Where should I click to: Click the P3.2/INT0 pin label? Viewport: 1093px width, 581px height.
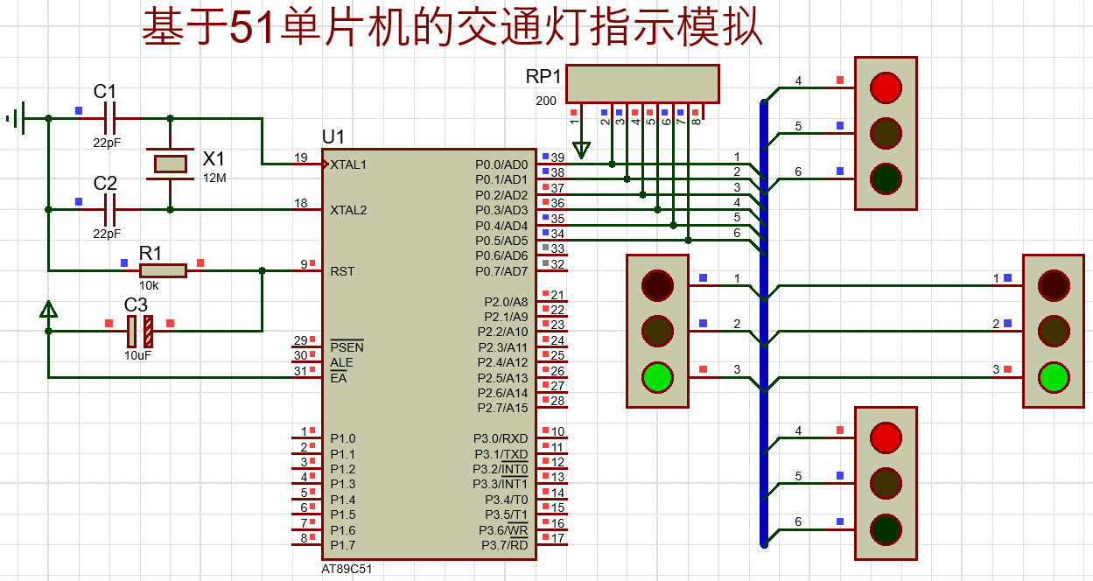tap(501, 469)
